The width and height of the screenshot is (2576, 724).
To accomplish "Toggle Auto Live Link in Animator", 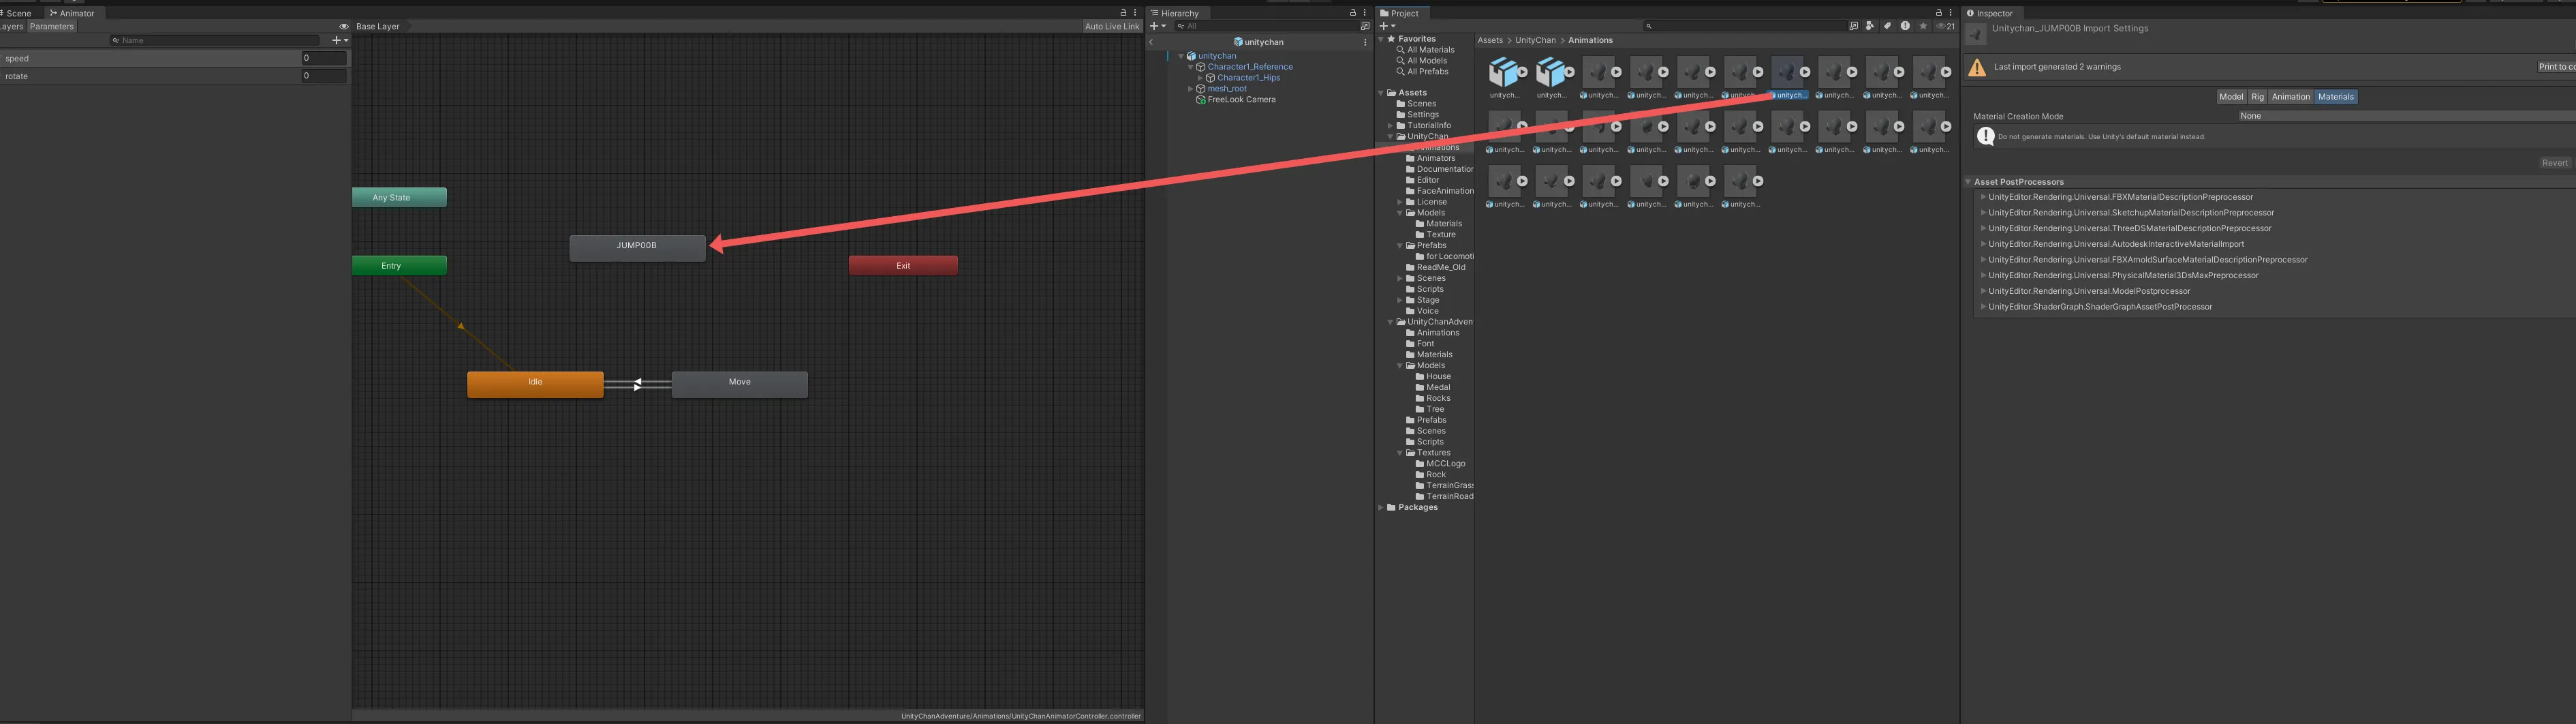I will tap(1111, 27).
